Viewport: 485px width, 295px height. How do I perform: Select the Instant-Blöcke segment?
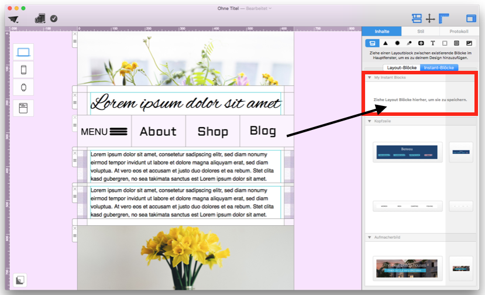coord(439,67)
